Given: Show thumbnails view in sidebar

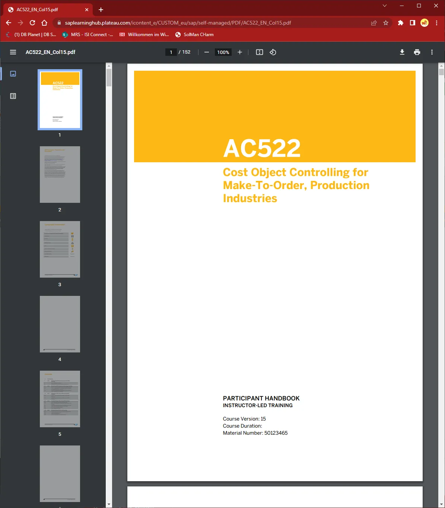Looking at the screenshot, I should pyautogui.click(x=13, y=74).
